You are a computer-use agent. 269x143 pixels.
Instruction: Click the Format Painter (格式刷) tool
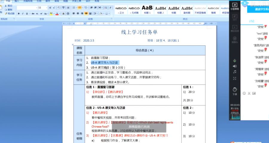click(x=9, y=13)
